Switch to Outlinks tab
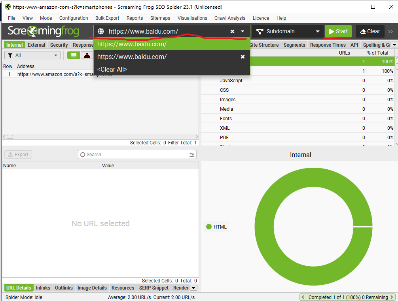 64,288
